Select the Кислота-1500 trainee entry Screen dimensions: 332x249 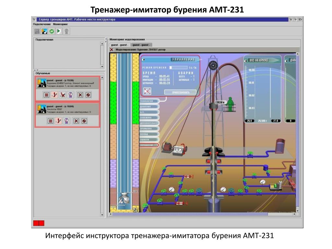[67, 109]
